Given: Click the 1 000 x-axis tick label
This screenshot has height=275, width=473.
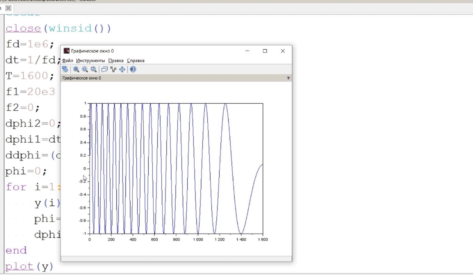Looking at the screenshot, I should pyautogui.click(x=198, y=240).
